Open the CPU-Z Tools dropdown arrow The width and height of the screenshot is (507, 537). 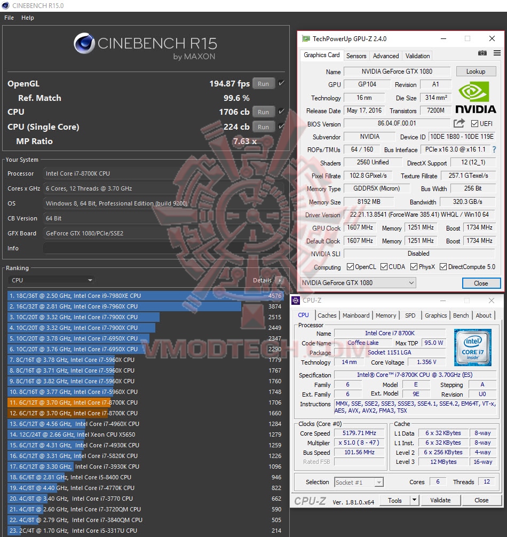[x=414, y=500]
